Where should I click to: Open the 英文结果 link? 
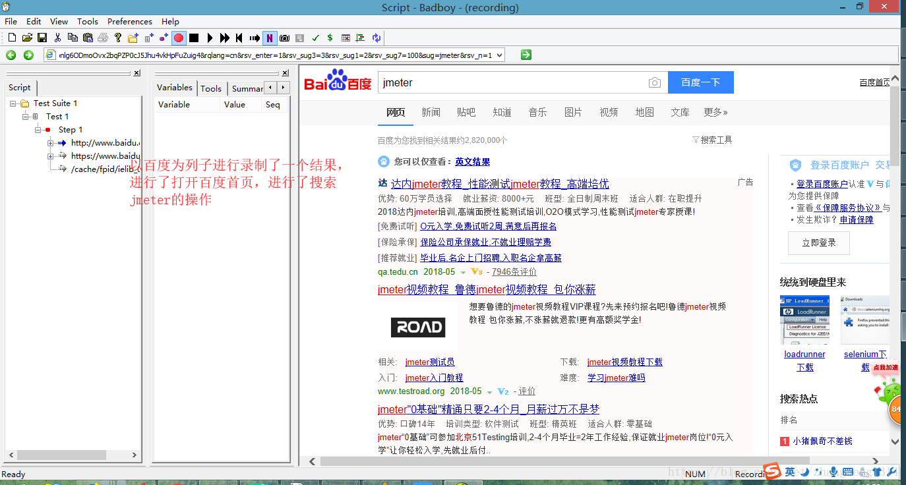pos(473,161)
